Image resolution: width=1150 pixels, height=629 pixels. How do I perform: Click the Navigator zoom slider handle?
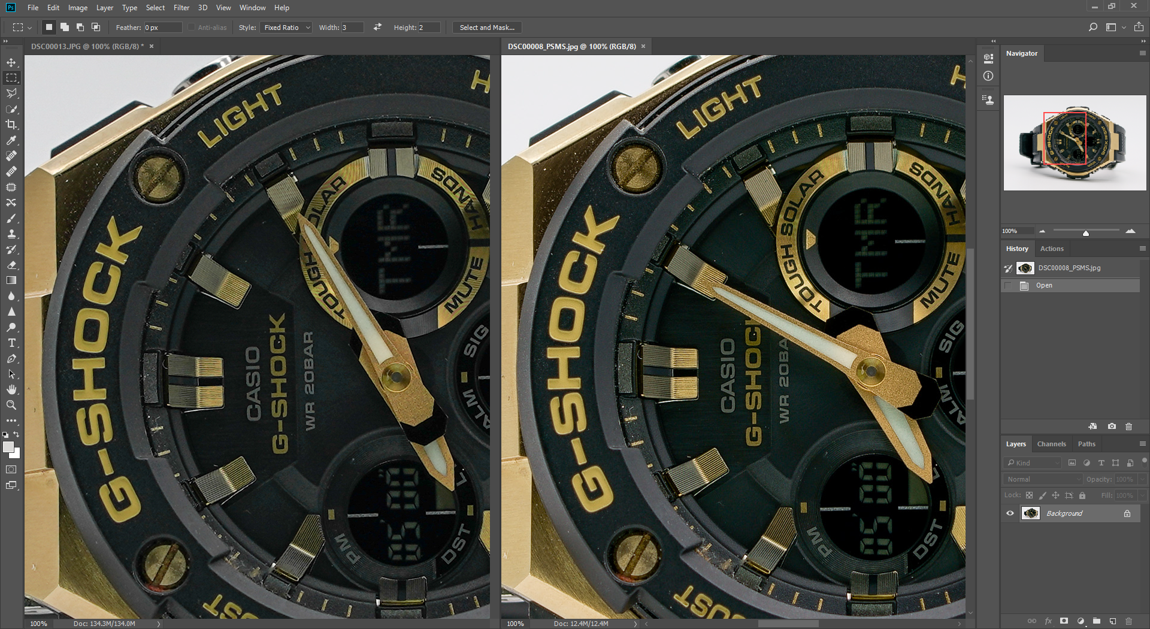coord(1085,232)
